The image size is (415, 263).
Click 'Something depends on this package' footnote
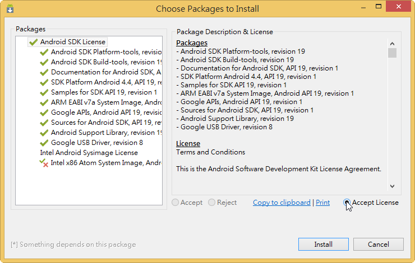(x=73, y=245)
